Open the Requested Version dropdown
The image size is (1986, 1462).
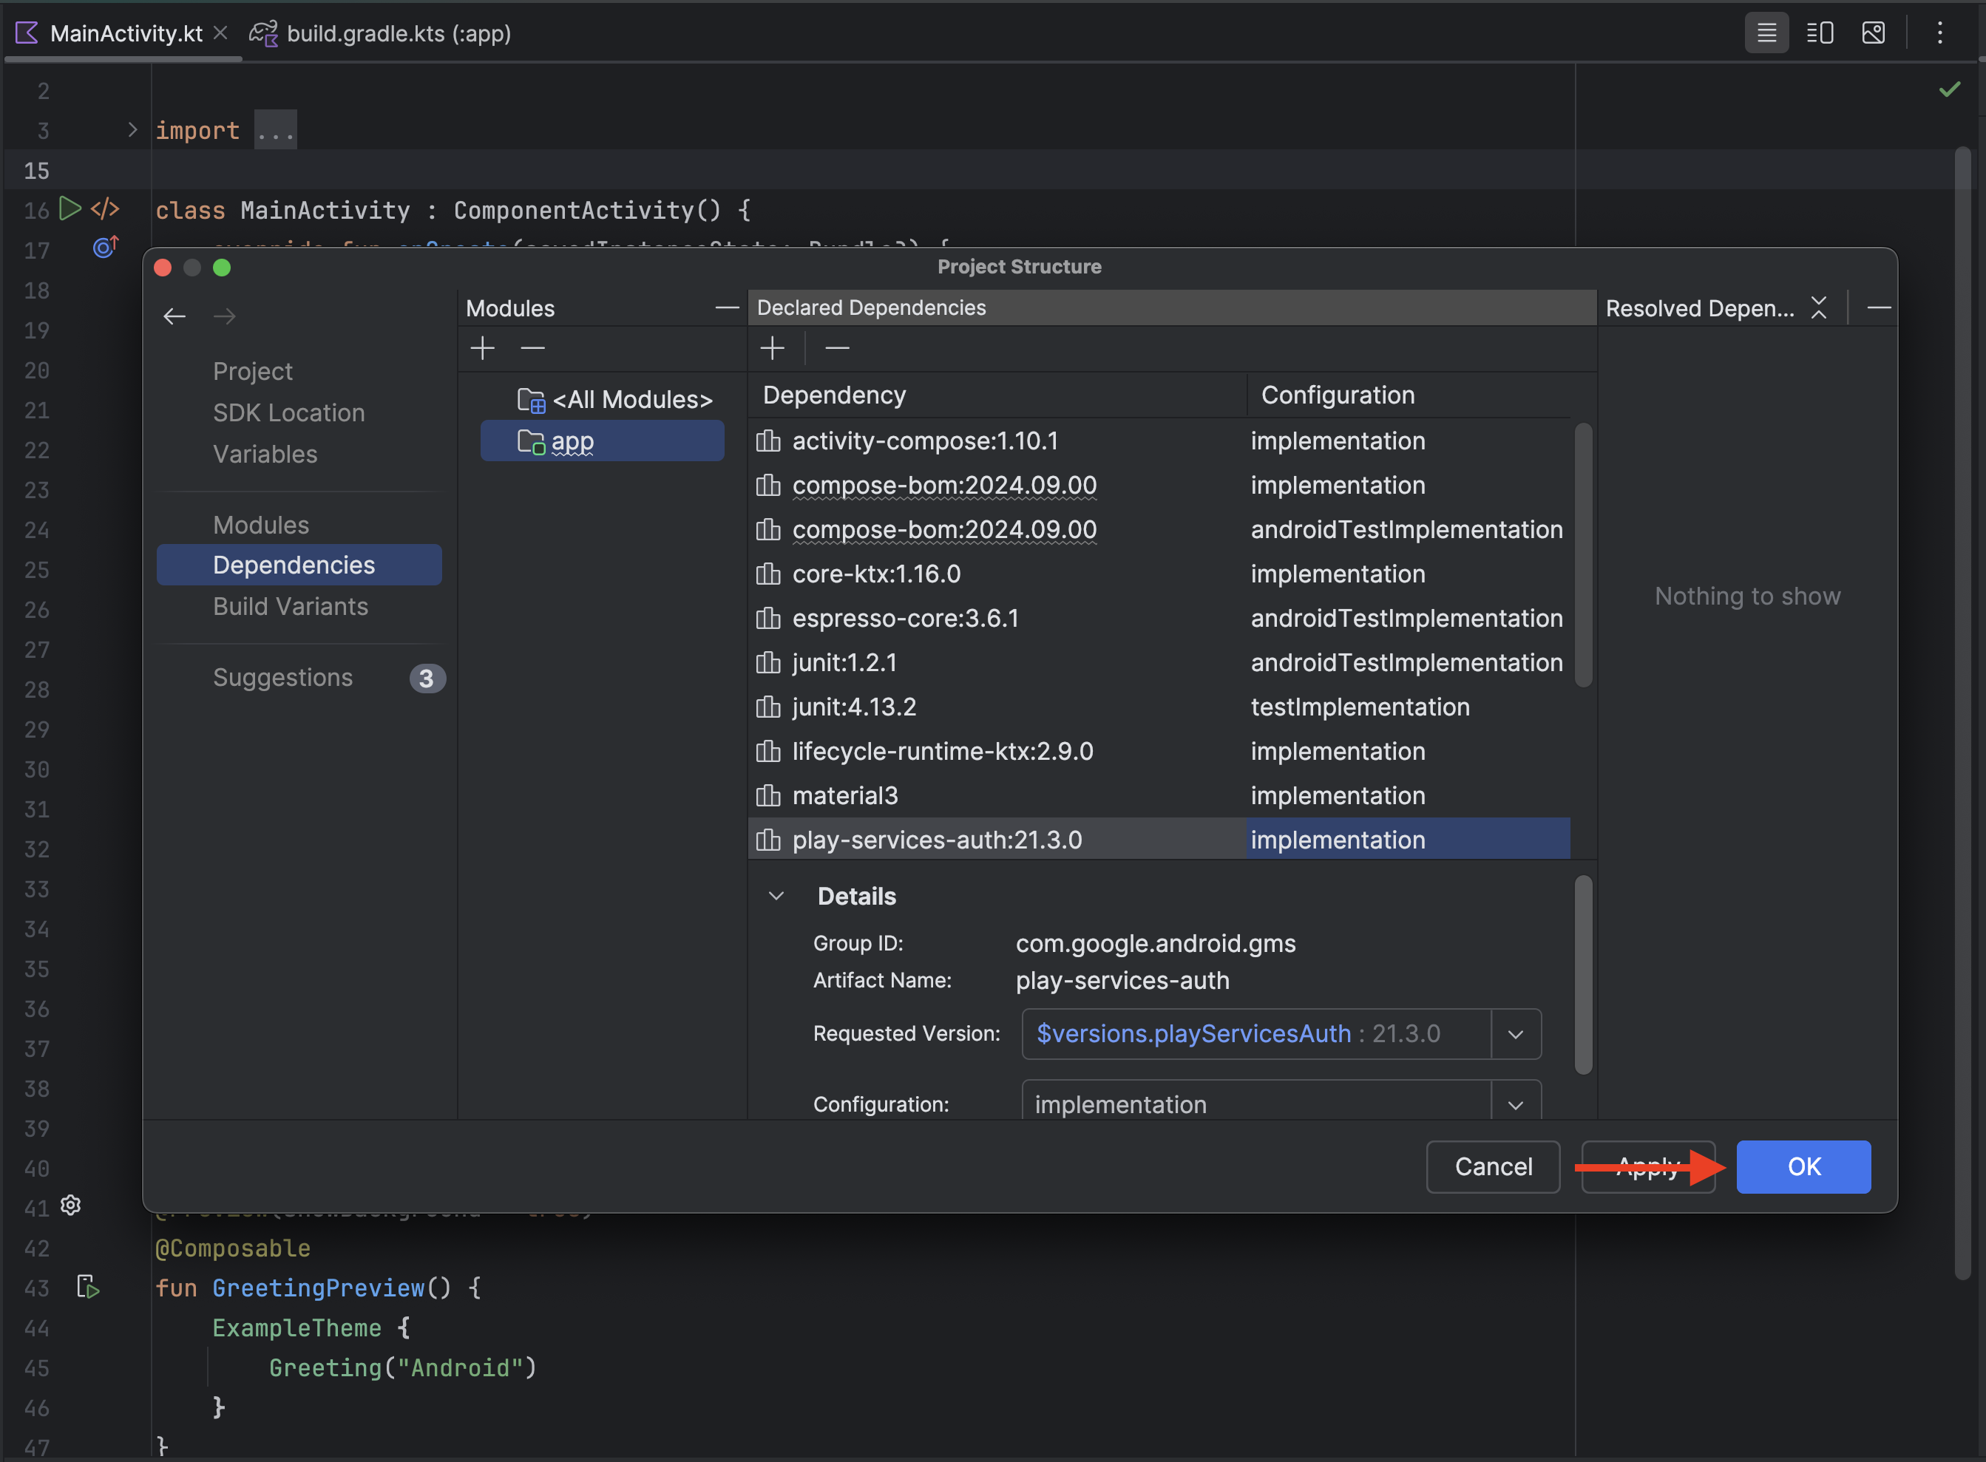1514,1033
